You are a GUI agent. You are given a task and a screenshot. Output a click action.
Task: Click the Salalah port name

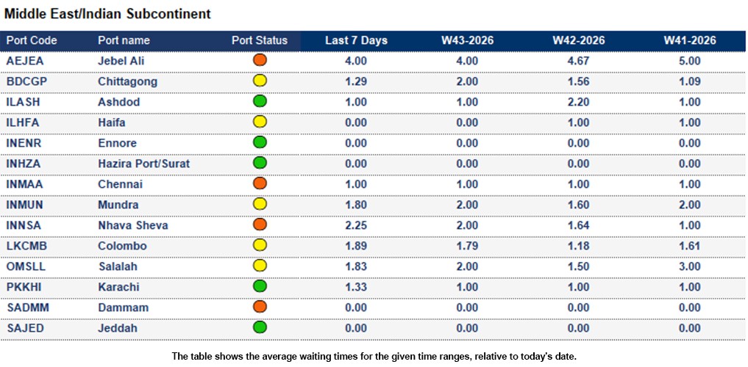[118, 266]
